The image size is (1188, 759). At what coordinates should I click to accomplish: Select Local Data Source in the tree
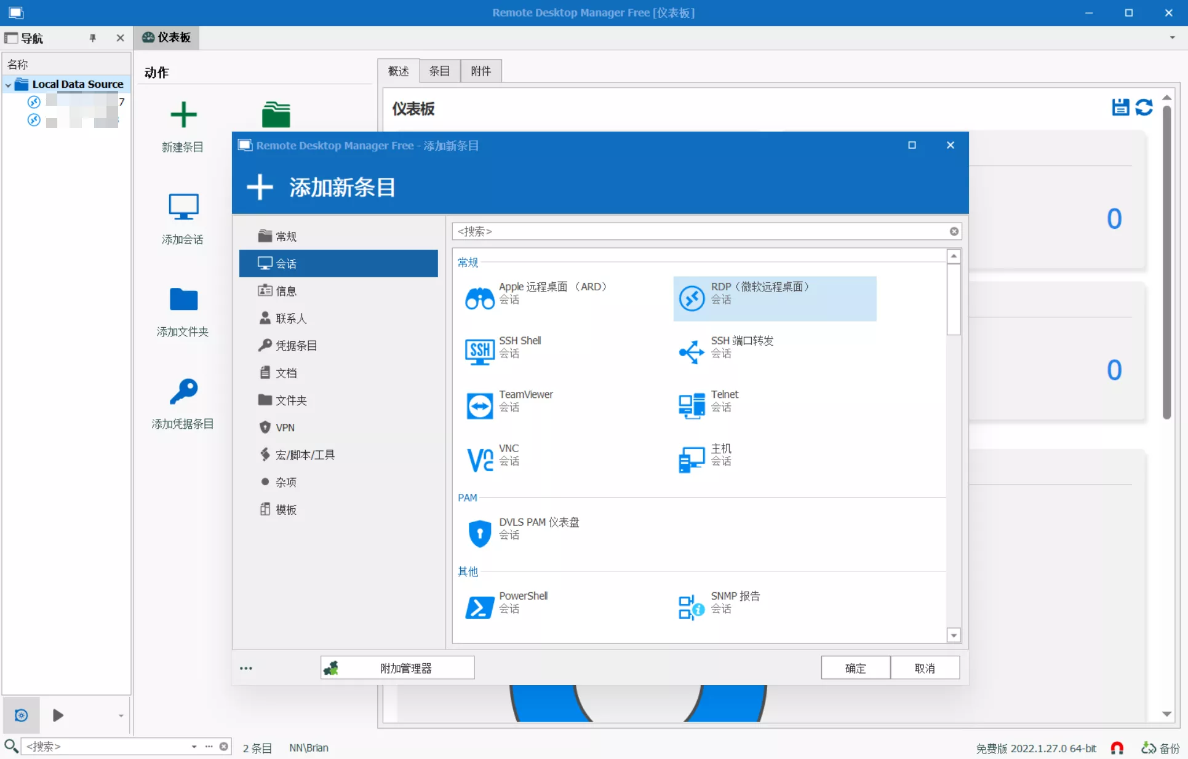click(78, 84)
